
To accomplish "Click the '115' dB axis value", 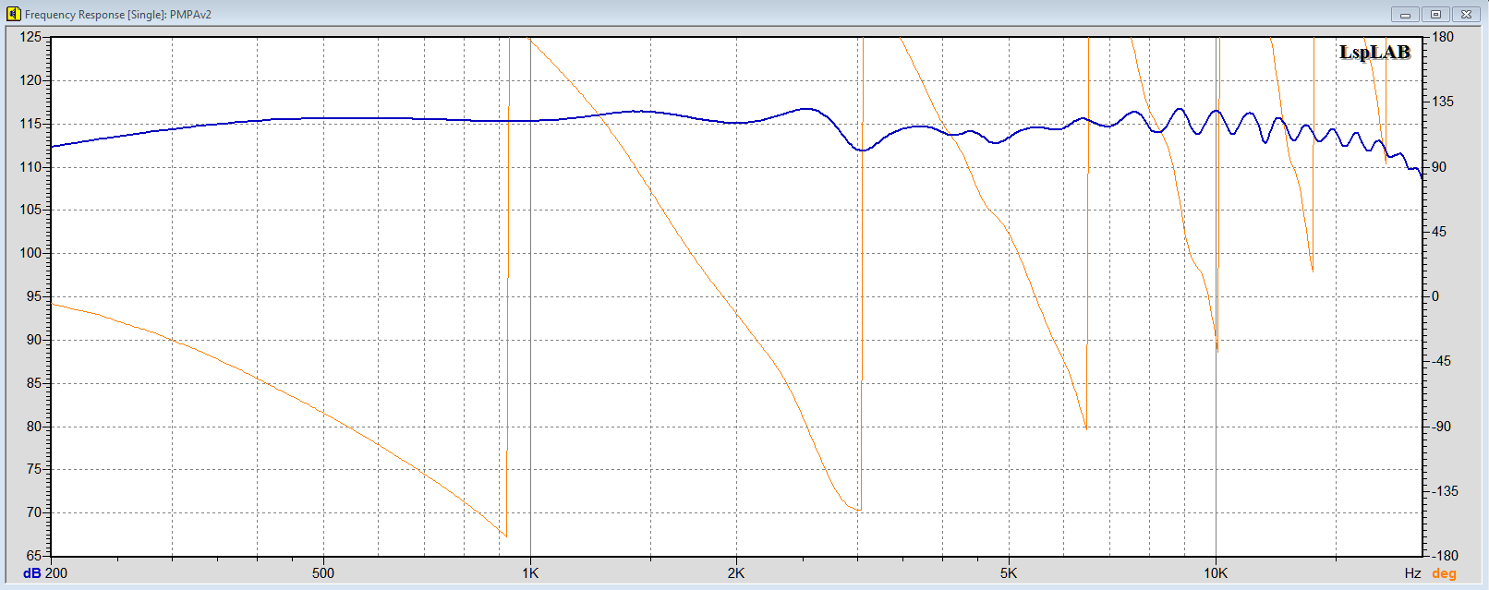I will (x=30, y=124).
